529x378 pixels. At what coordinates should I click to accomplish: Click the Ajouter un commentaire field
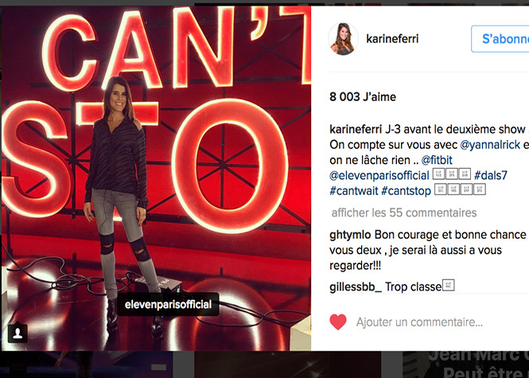click(419, 322)
